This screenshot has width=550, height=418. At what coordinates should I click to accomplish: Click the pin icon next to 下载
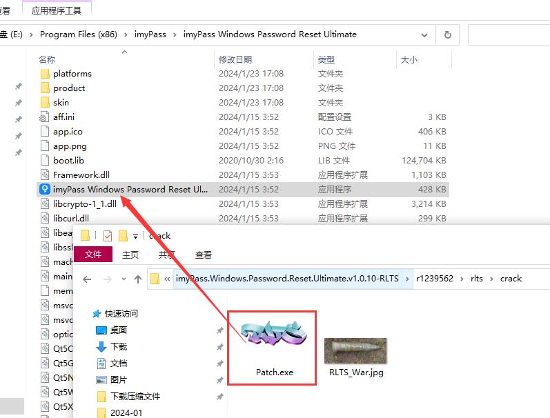pos(219,347)
